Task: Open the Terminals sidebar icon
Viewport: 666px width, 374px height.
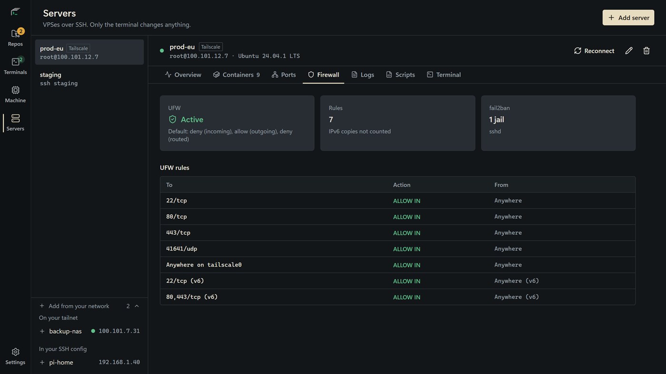Action: 15,62
